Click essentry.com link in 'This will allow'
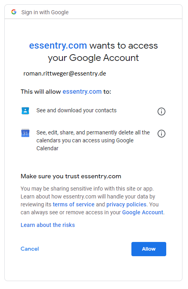188x289 pixels. [x=82, y=92]
